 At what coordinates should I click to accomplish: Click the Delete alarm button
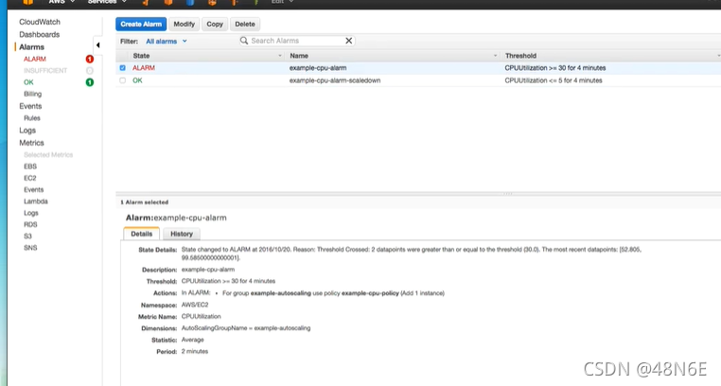point(245,24)
